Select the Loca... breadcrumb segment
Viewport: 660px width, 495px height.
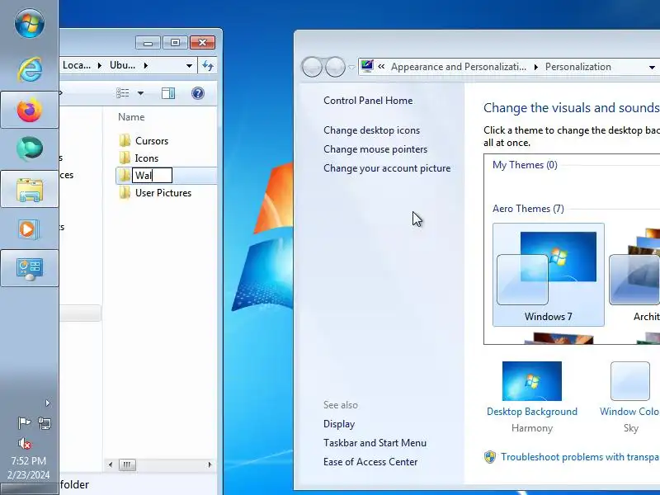coord(77,65)
